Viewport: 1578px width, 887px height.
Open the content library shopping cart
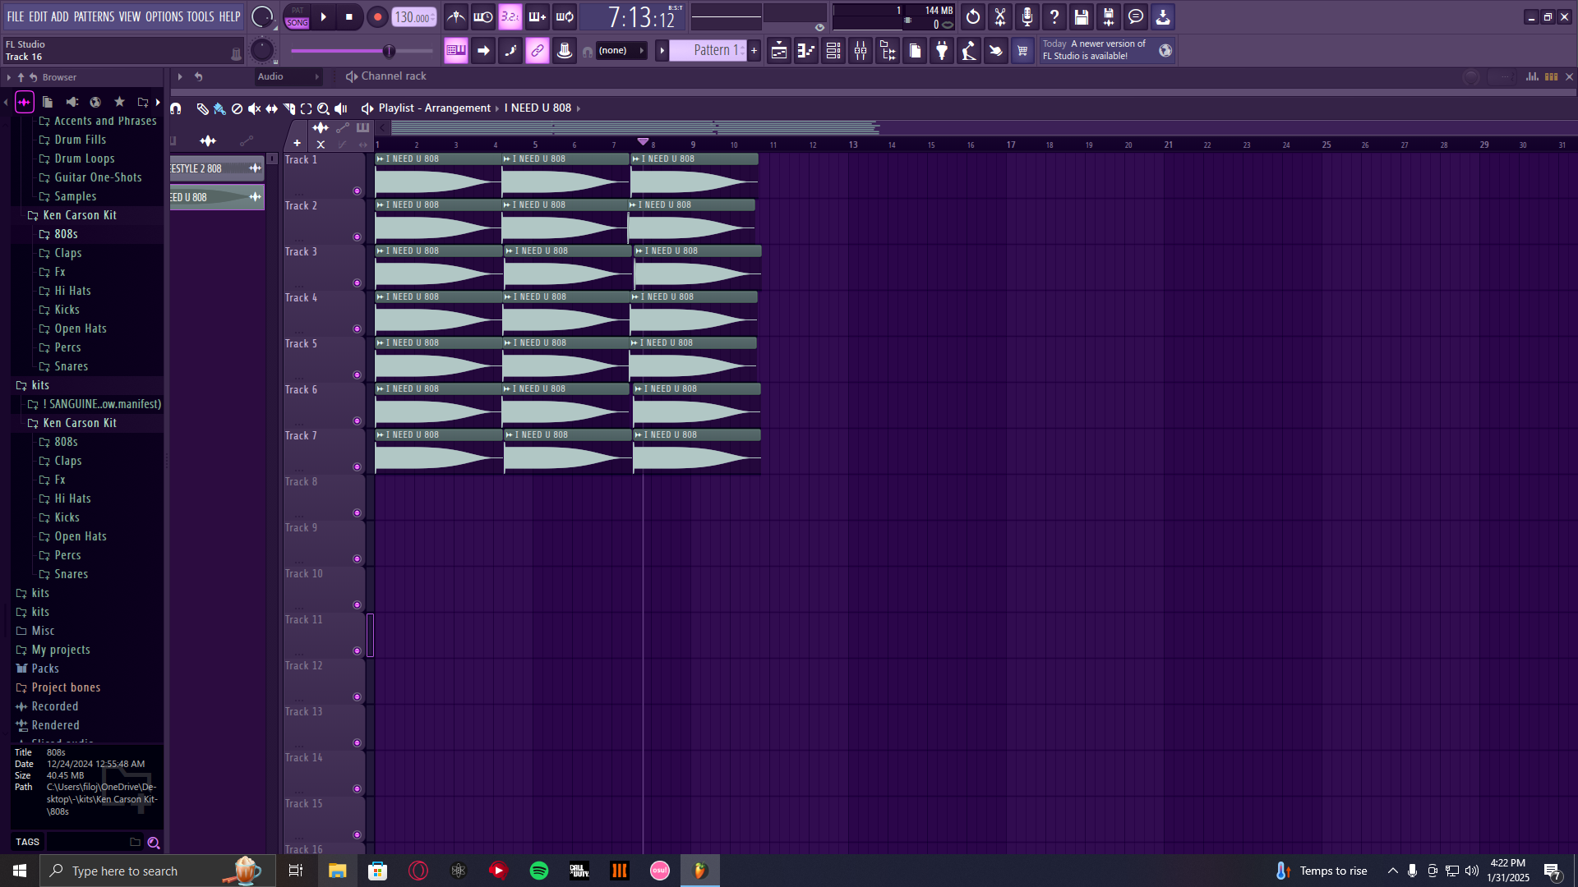(x=1022, y=51)
